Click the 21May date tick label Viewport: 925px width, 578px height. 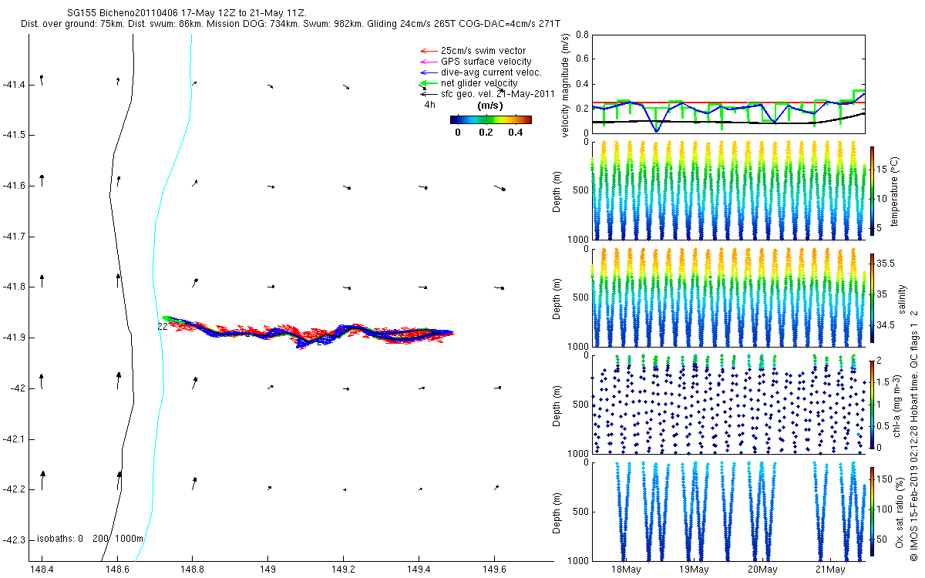coord(829,570)
